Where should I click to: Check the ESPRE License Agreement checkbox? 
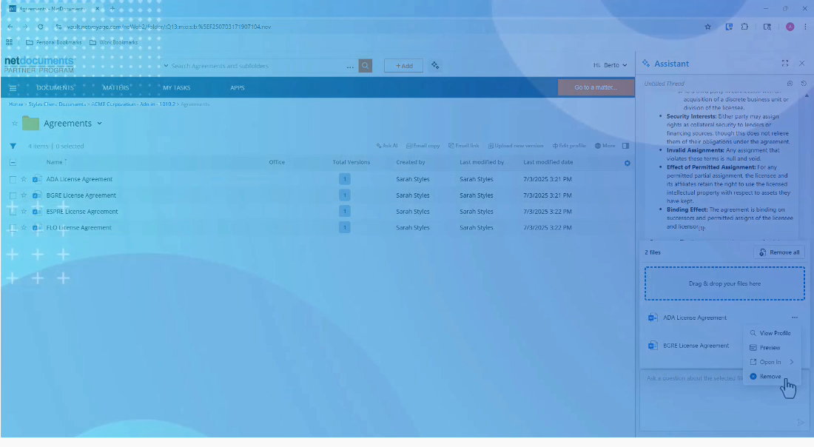[13, 212]
